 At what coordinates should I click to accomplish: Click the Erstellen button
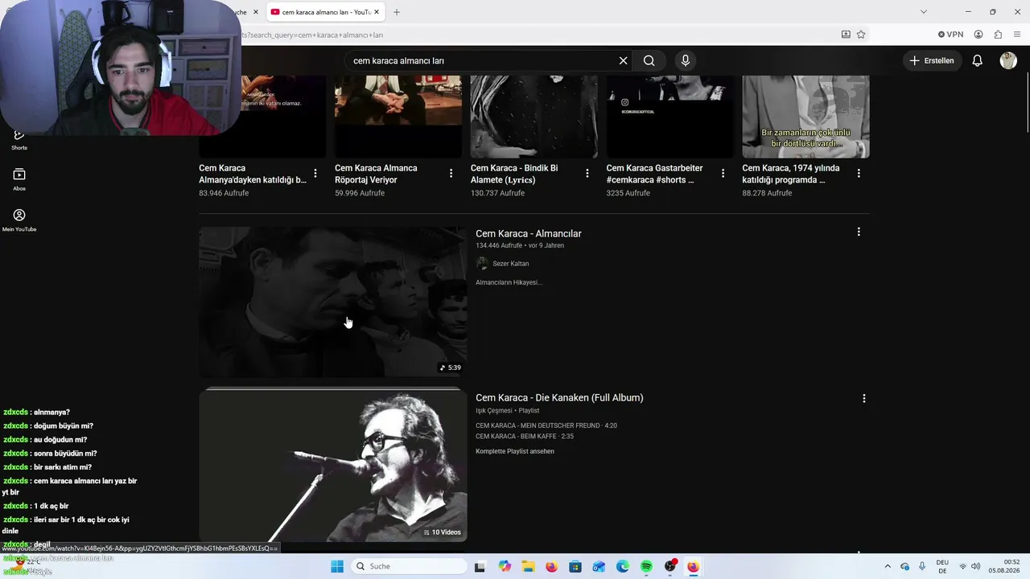(x=932, y=60)
